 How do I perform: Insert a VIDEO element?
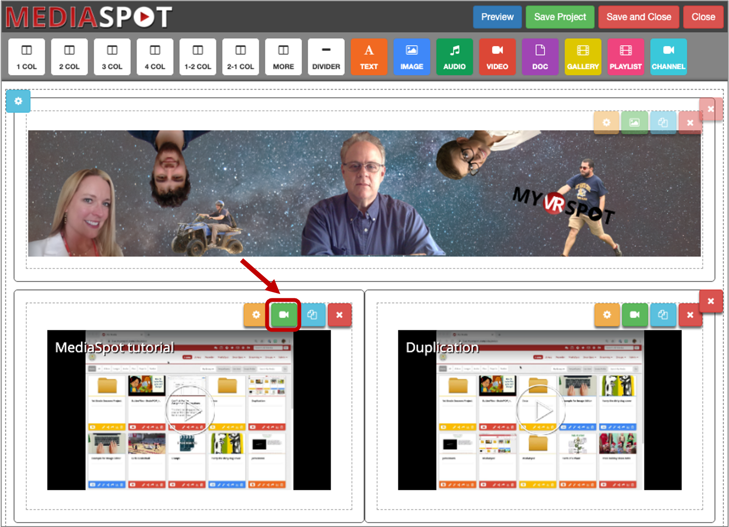click(497, 57)
